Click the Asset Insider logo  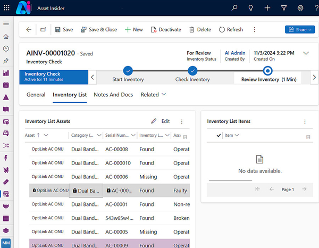(23, 8)
